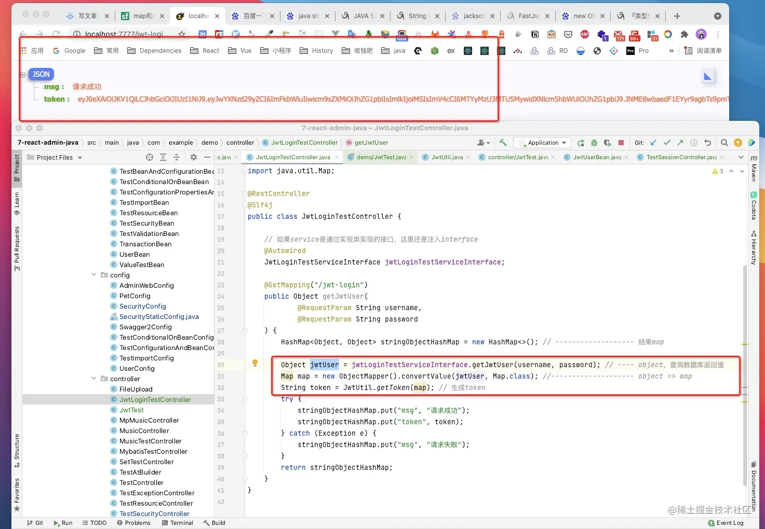Screen dimensions: 765x529
Task: Fold the getJwtUser method at line 27
Action: 245,330
